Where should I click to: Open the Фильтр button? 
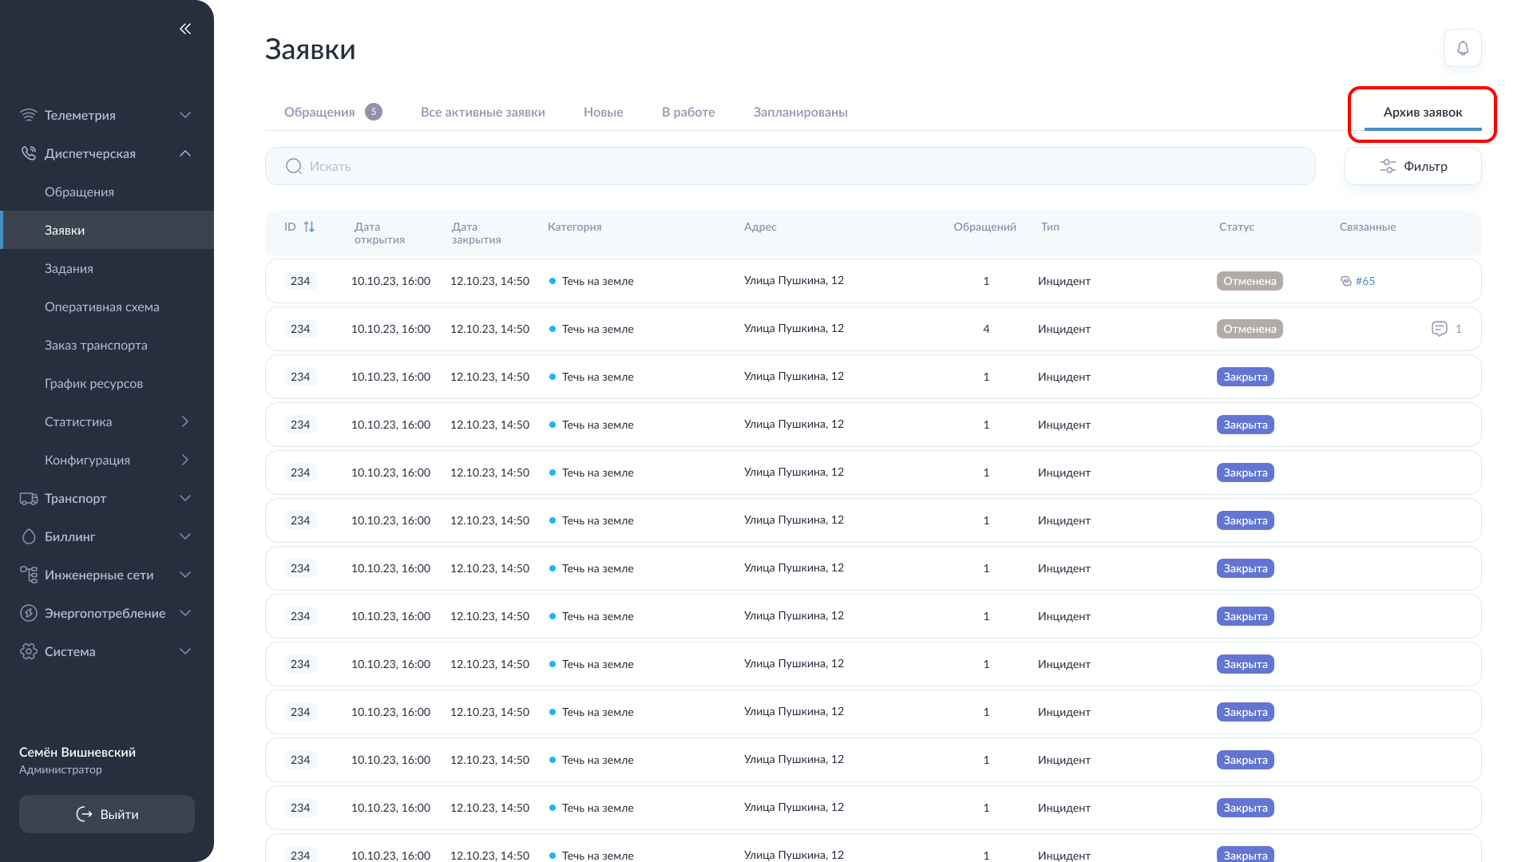[x=1412, y=167]
